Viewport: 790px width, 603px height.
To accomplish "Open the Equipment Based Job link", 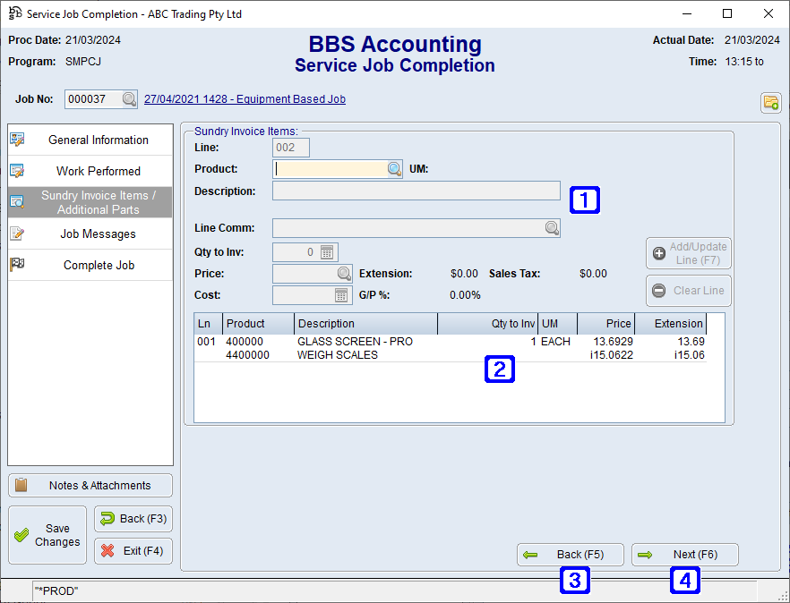I will pos(245,98).
